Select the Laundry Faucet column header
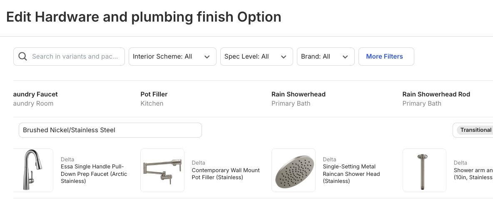Viewport: 493px width, 200px height. [35, 94]
